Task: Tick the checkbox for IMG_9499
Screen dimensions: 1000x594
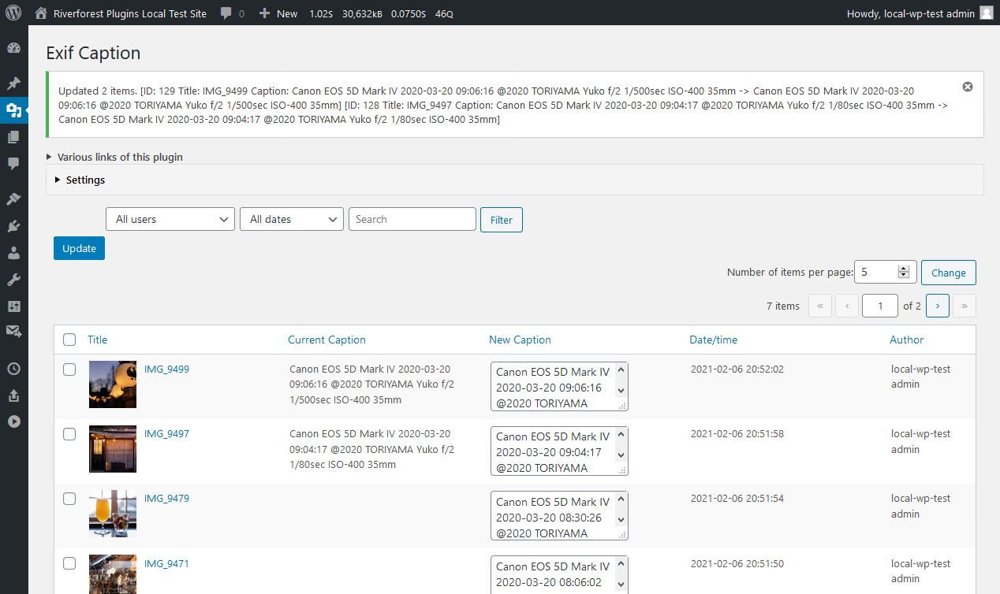Action: tap(69, 369)
